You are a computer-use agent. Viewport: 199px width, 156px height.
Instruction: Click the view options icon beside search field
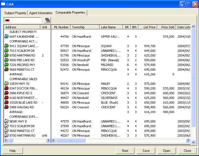click(47, 20)
